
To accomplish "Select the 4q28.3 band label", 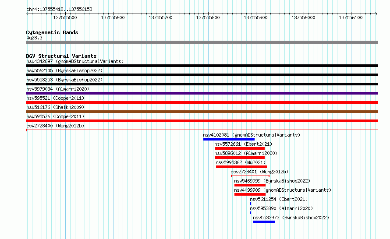I will click(x=34, y=38).
